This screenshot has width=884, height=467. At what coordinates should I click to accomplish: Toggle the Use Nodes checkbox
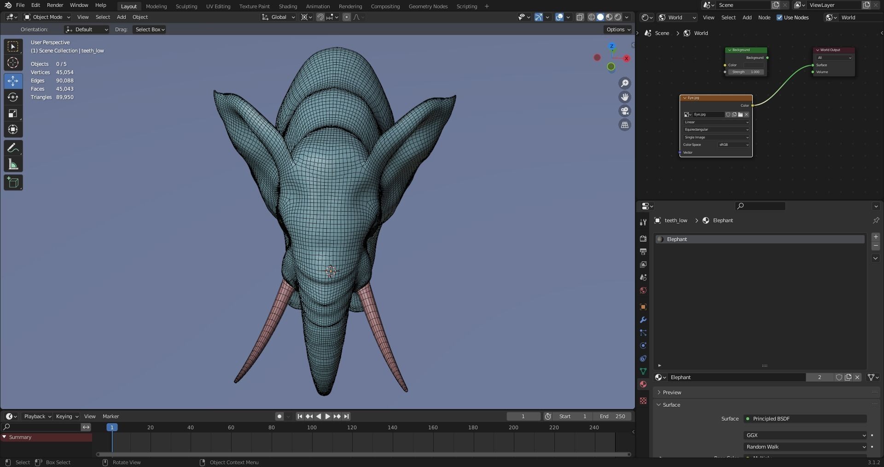coord(779,17)
